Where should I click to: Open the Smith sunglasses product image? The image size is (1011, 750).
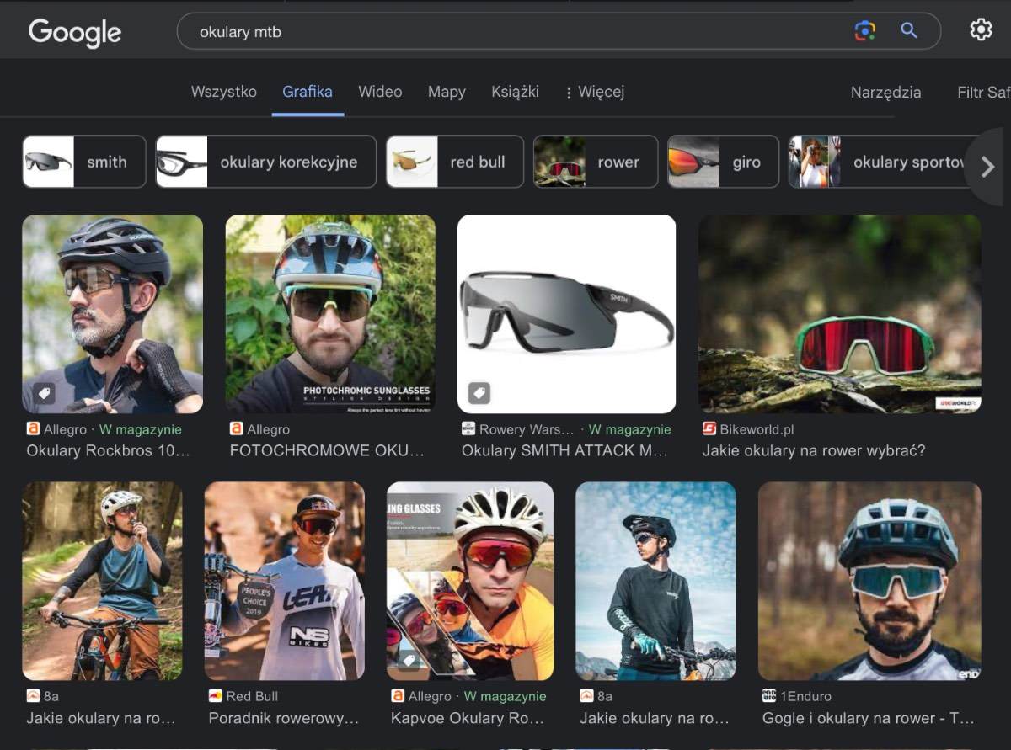coord(566,314)
